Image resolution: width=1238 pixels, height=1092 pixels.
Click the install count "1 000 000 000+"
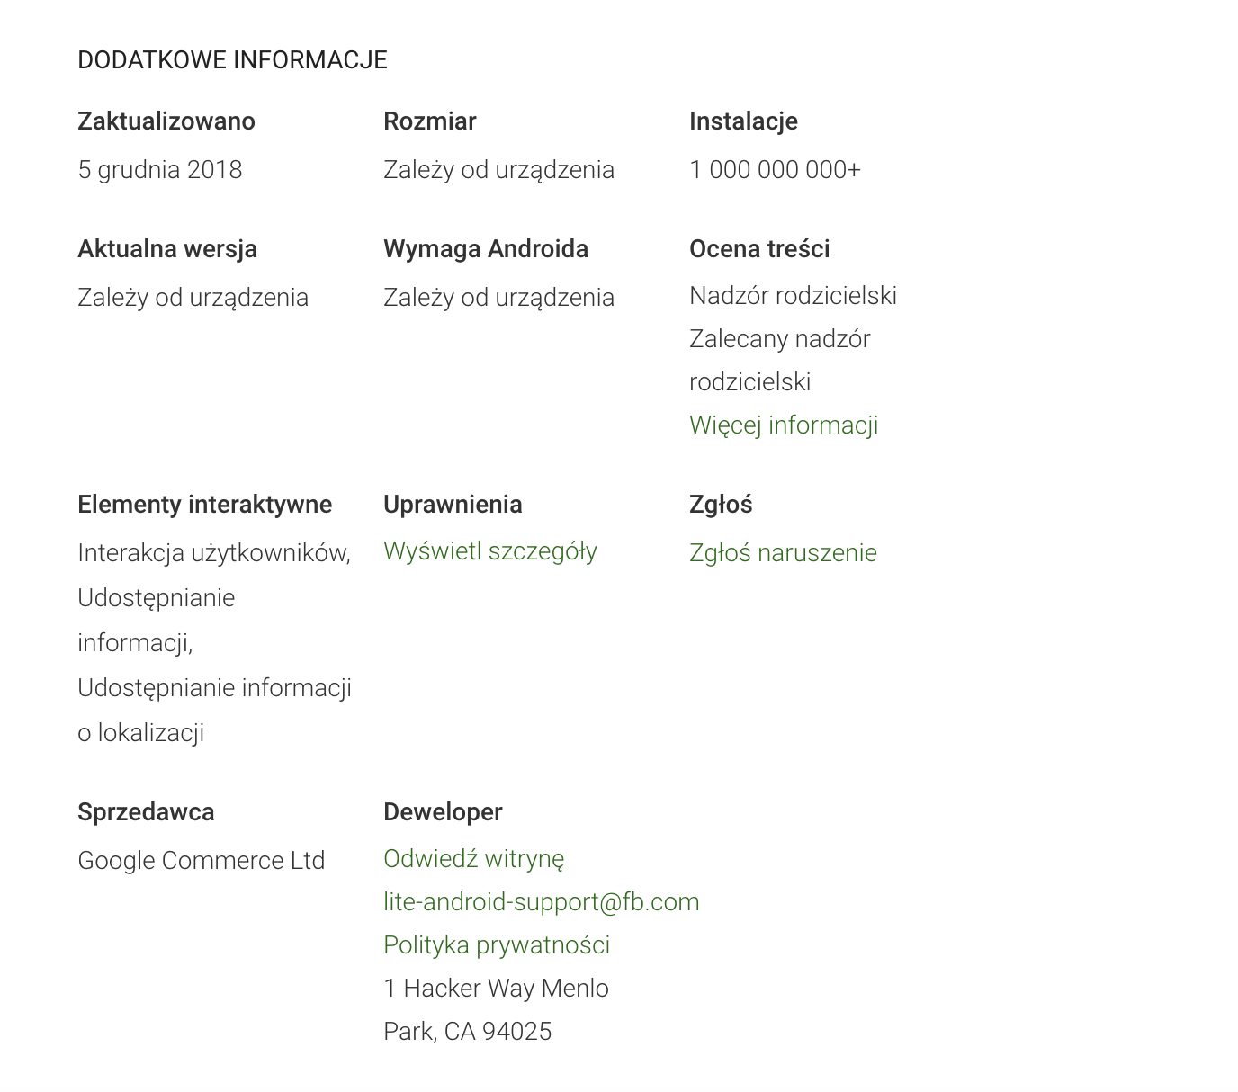(x=774, y=170)
